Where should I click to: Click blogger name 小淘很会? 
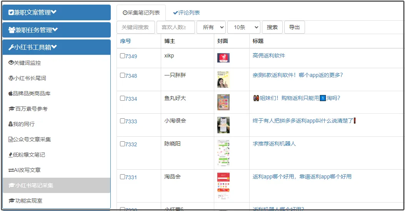click(175, 121)
